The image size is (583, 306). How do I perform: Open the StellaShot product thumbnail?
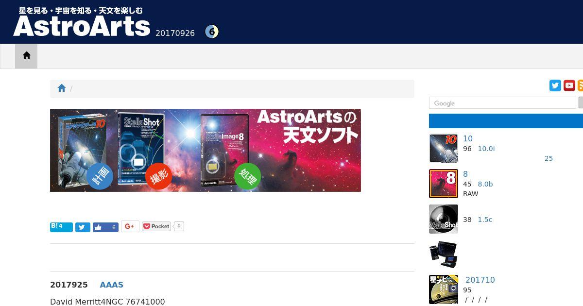point(444,219)
